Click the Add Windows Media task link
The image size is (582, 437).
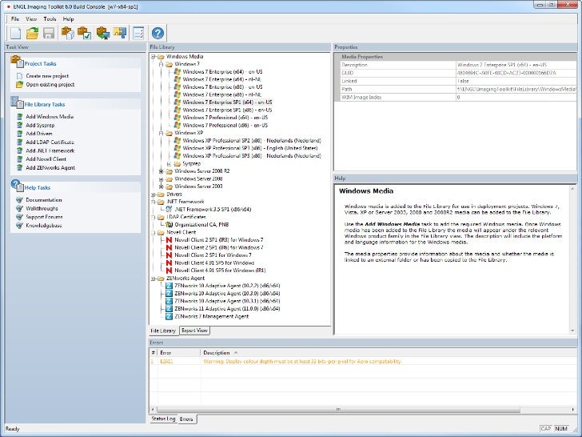50,117
